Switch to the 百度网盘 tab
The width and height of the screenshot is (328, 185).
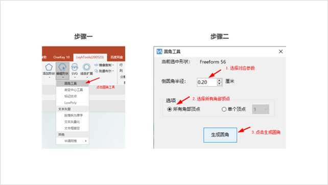point(116,57)
